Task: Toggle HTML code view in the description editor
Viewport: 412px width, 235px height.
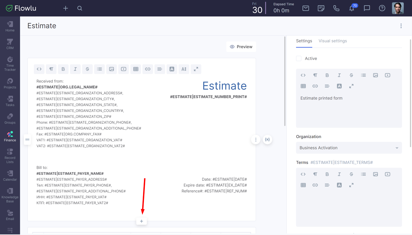Action: (x=303, y=75)
